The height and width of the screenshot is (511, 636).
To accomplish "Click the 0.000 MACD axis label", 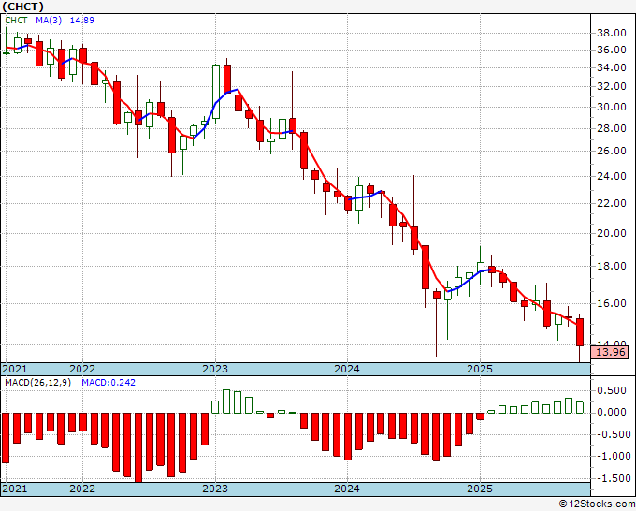I will 612,413.
